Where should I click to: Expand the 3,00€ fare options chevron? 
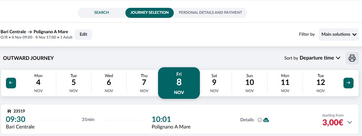click(x=349, y=122)
